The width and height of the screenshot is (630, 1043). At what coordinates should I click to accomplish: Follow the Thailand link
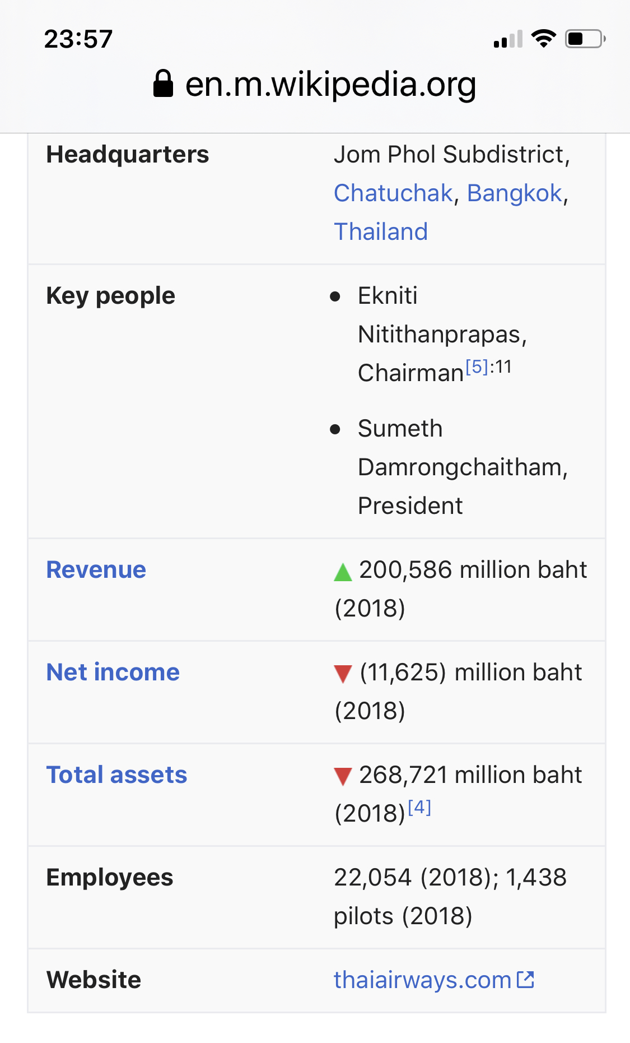click(381, 232)
